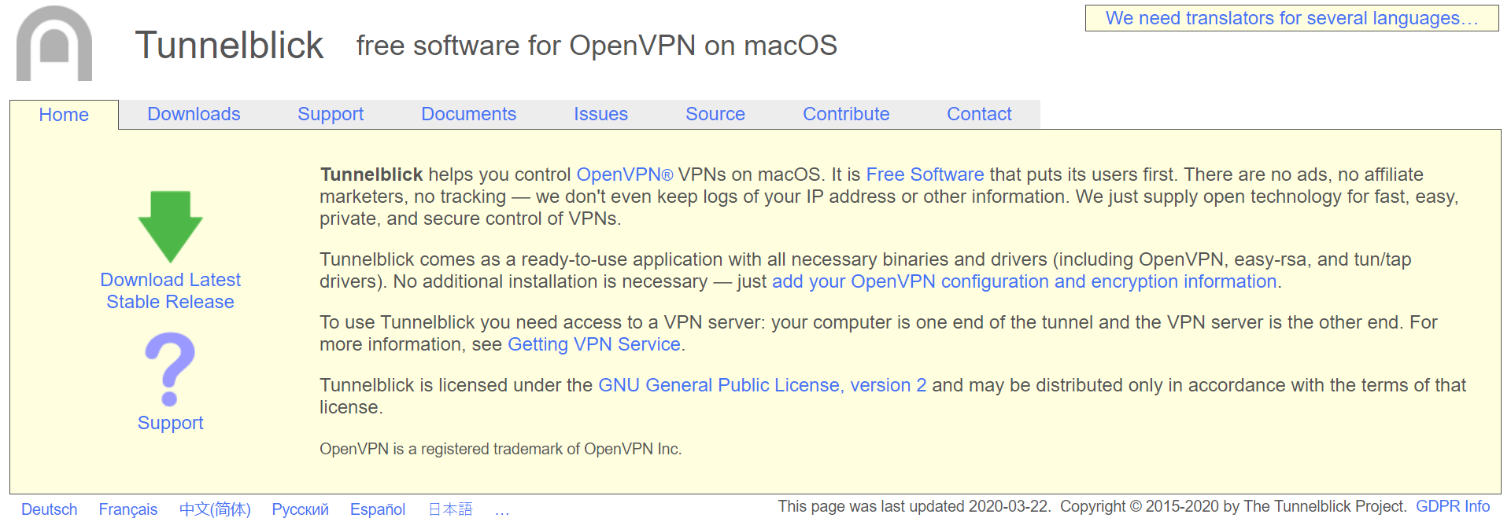Open the Issues tab

(x=600, y=114)
